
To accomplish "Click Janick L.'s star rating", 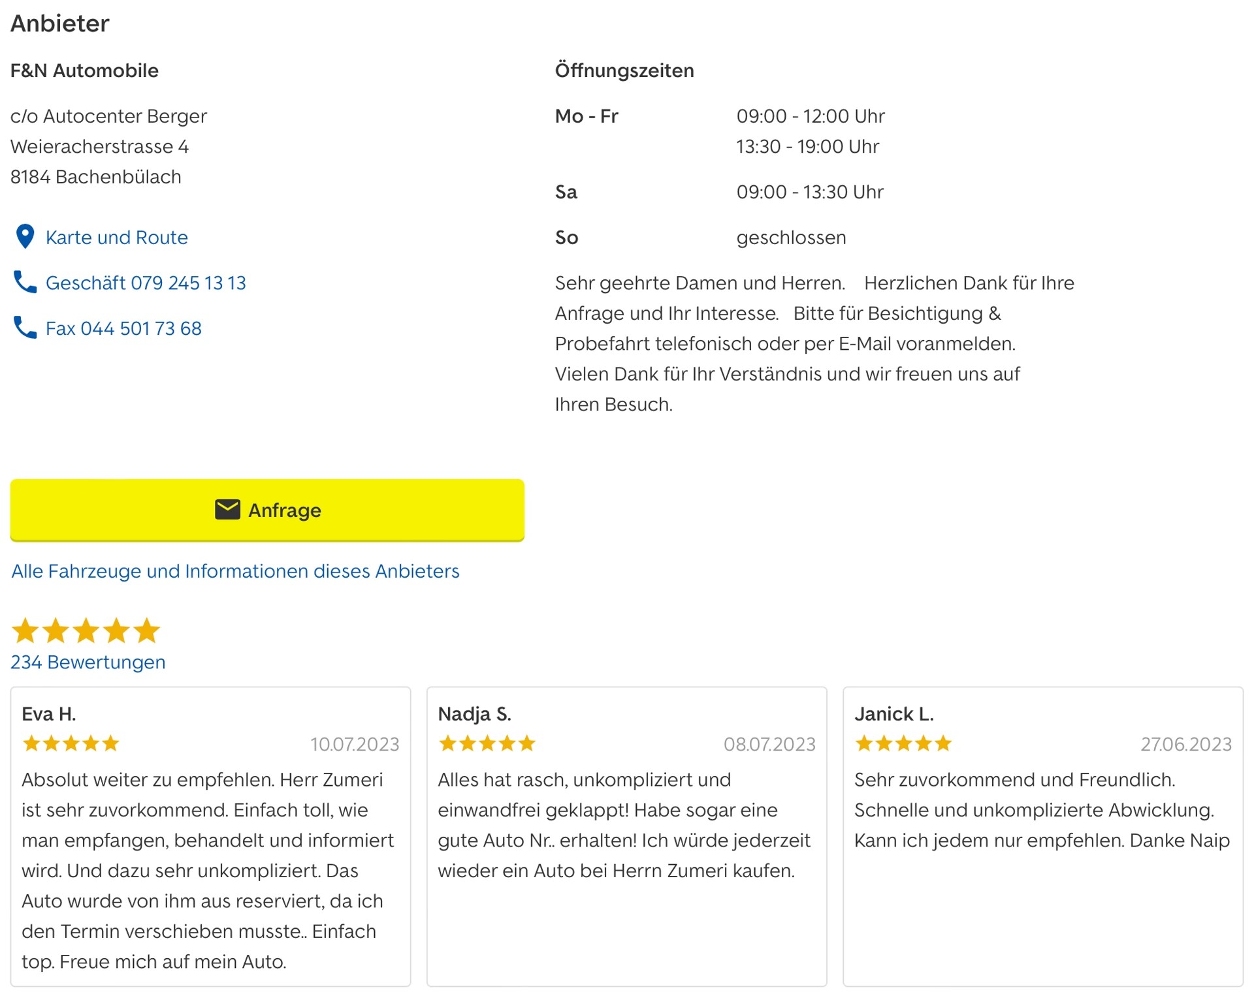I will point(903,743).
